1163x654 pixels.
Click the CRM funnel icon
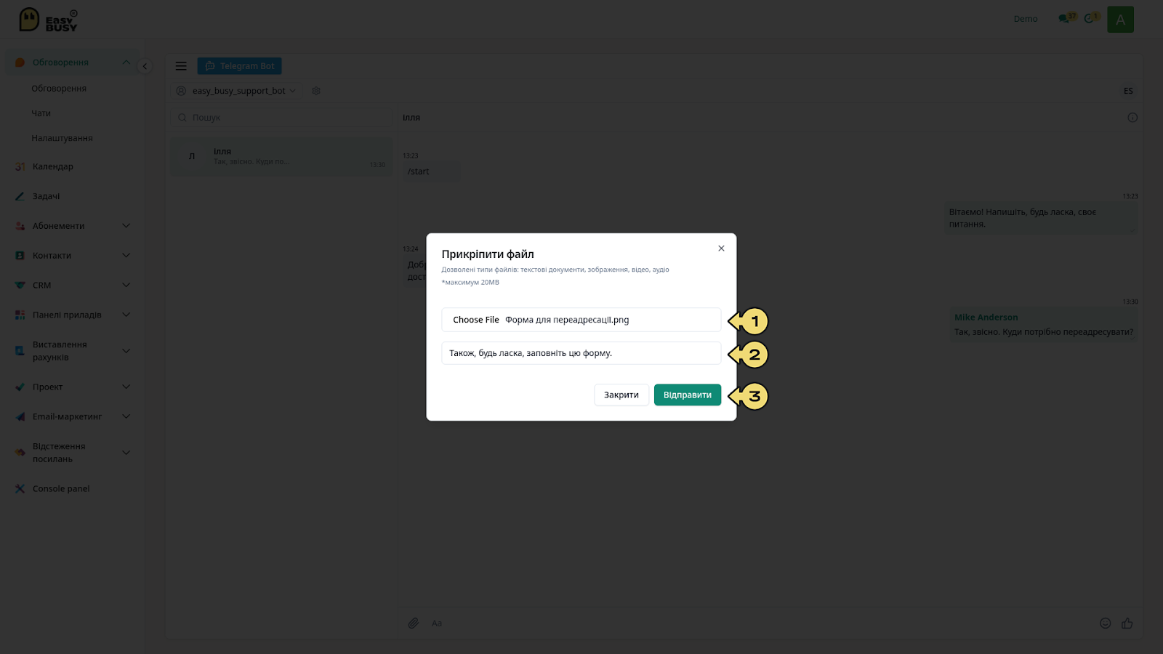[20, 286]
